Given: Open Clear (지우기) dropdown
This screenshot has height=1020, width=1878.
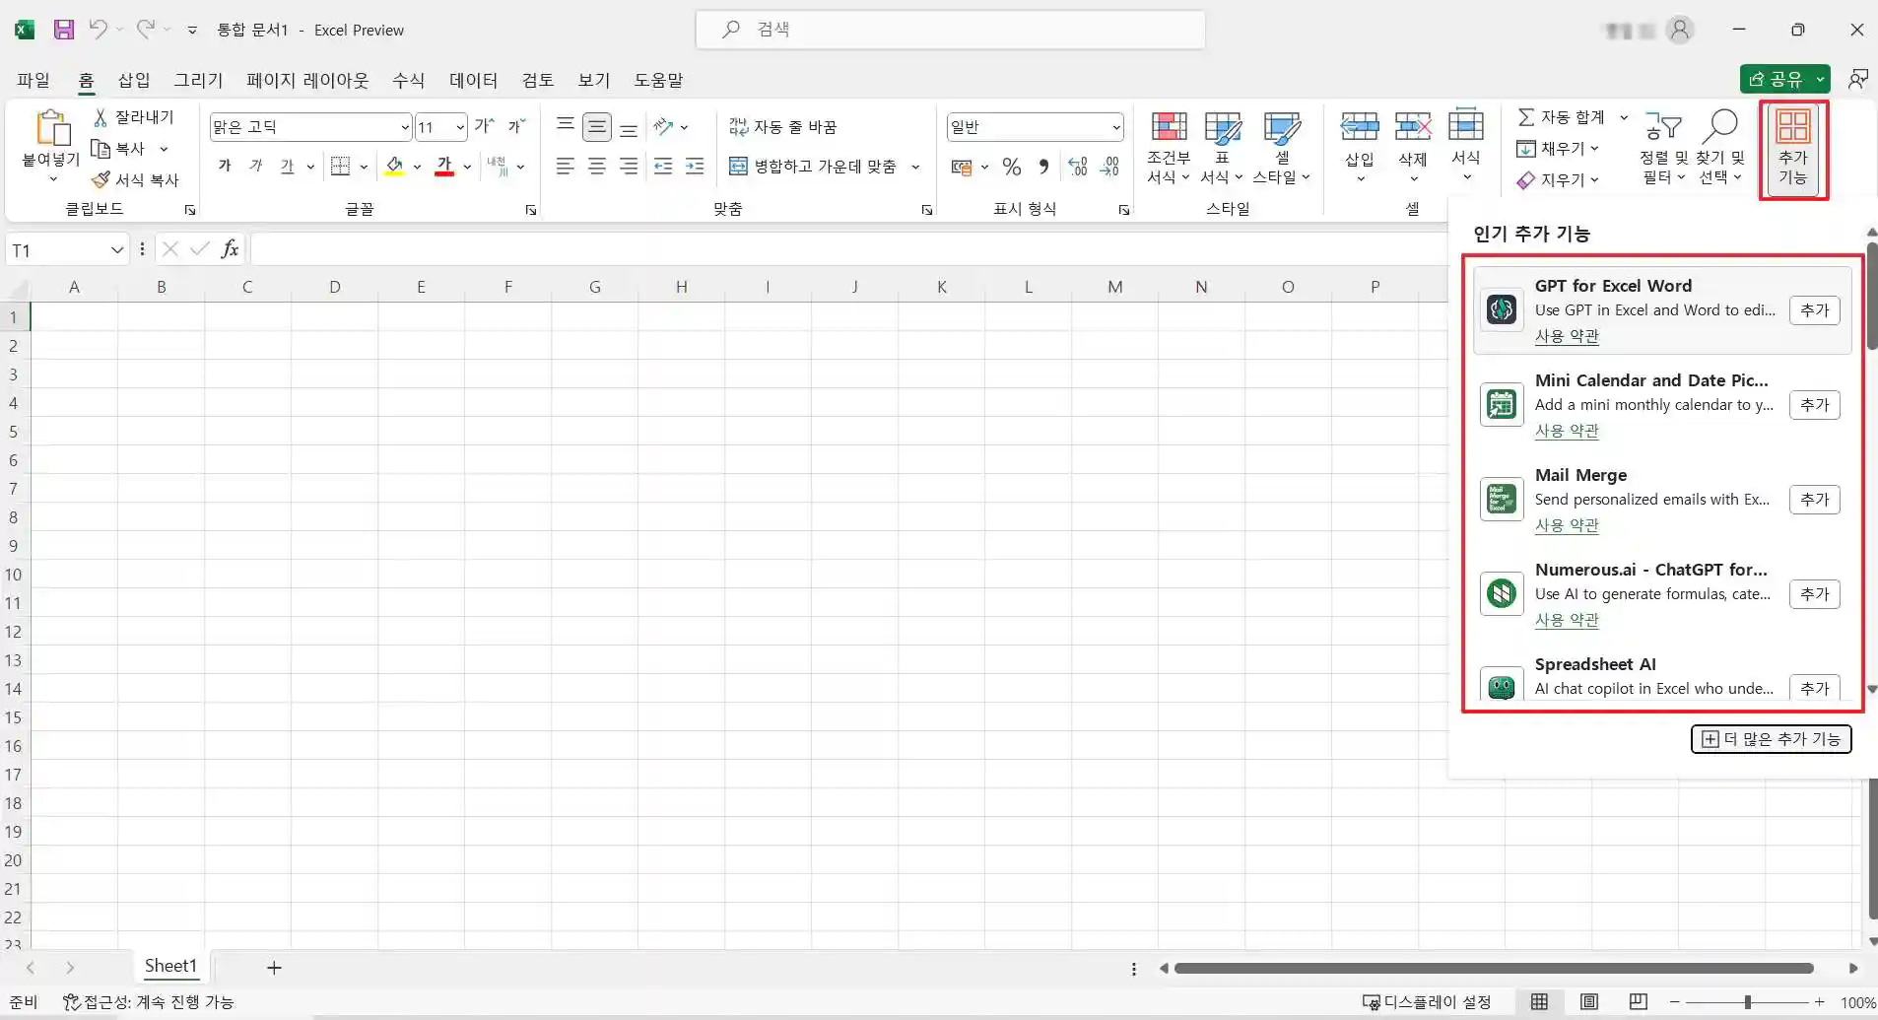Looking at the screenshot, I should 1558,180.
